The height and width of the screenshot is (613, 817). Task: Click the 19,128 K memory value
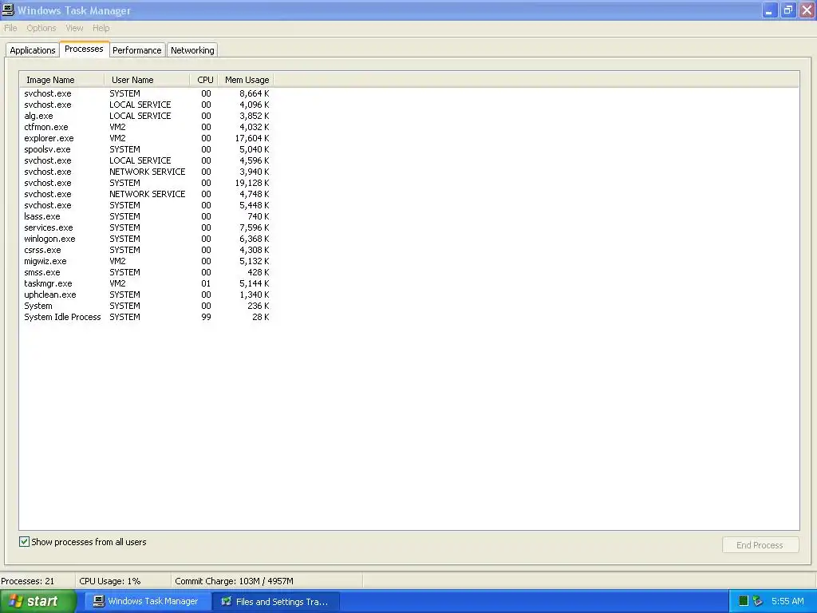point(252,183)
